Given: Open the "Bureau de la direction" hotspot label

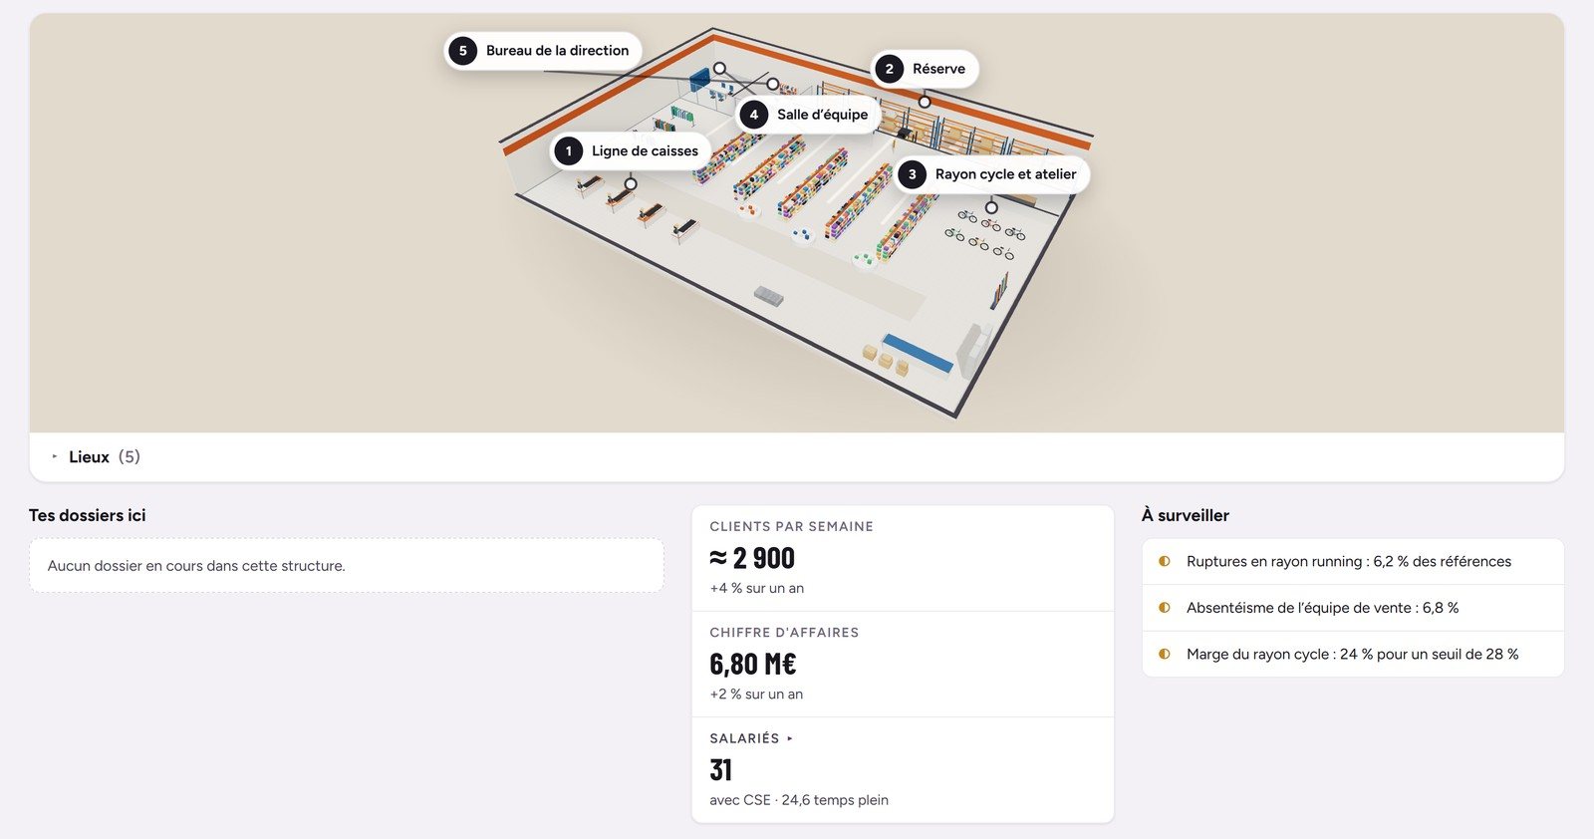Looking at the screenshot, I should (x=543, y=51).
